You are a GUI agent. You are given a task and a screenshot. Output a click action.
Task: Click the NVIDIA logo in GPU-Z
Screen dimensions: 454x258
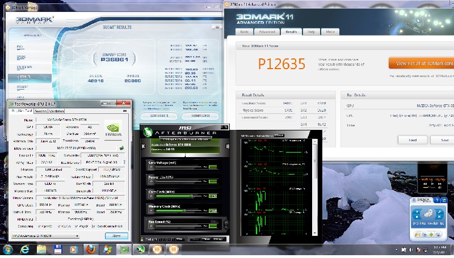pos(113,129)
